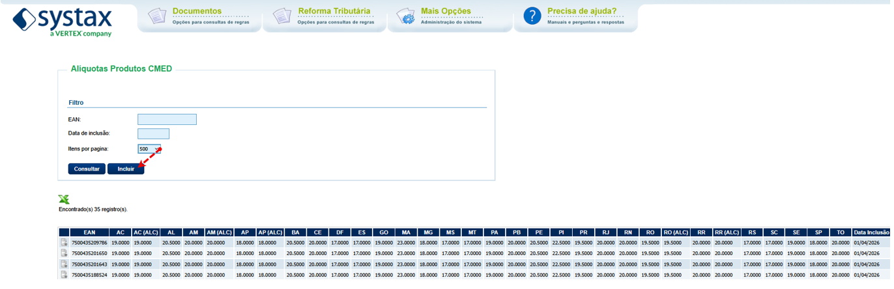The height and width of the screenshot is (289, 894).
Task: Click the MG column header
Action: 428,232
